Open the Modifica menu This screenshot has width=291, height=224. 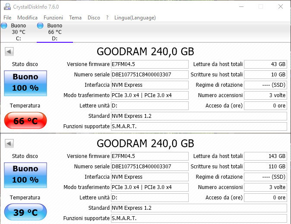(27, 18)
